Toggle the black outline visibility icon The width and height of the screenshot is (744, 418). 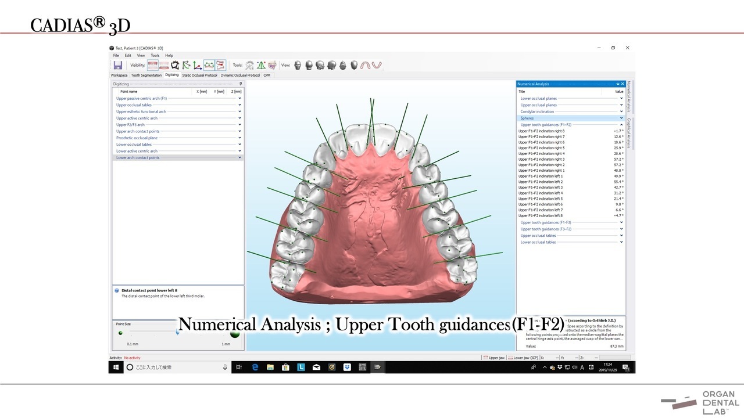click(x=175, y=66)
